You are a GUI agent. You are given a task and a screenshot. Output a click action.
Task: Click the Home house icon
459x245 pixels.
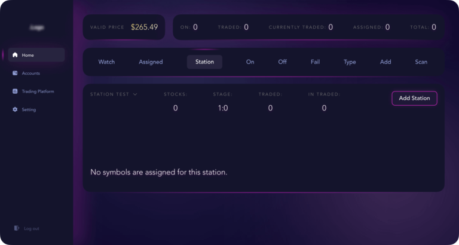pos(15,55)
